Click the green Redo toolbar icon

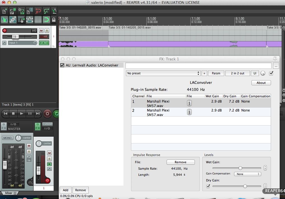click(46, 11)
